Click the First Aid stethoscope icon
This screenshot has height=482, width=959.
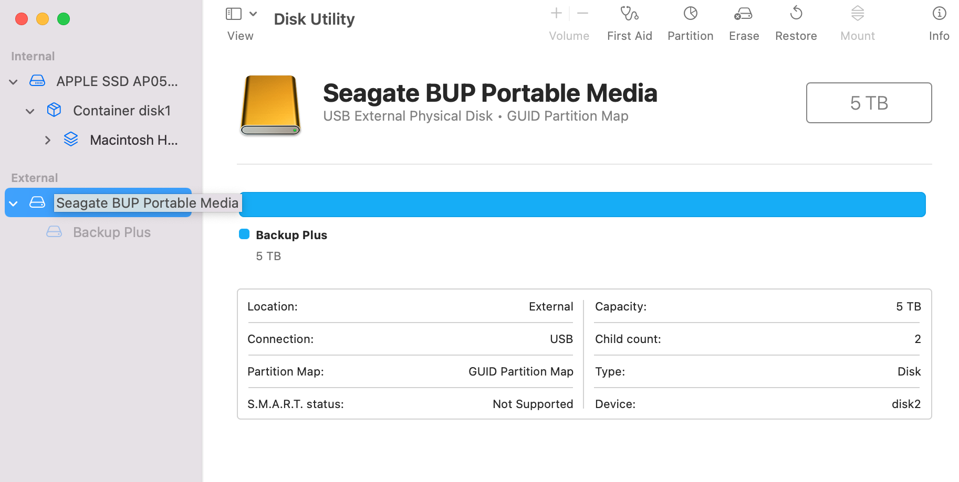tap(629, 14)
